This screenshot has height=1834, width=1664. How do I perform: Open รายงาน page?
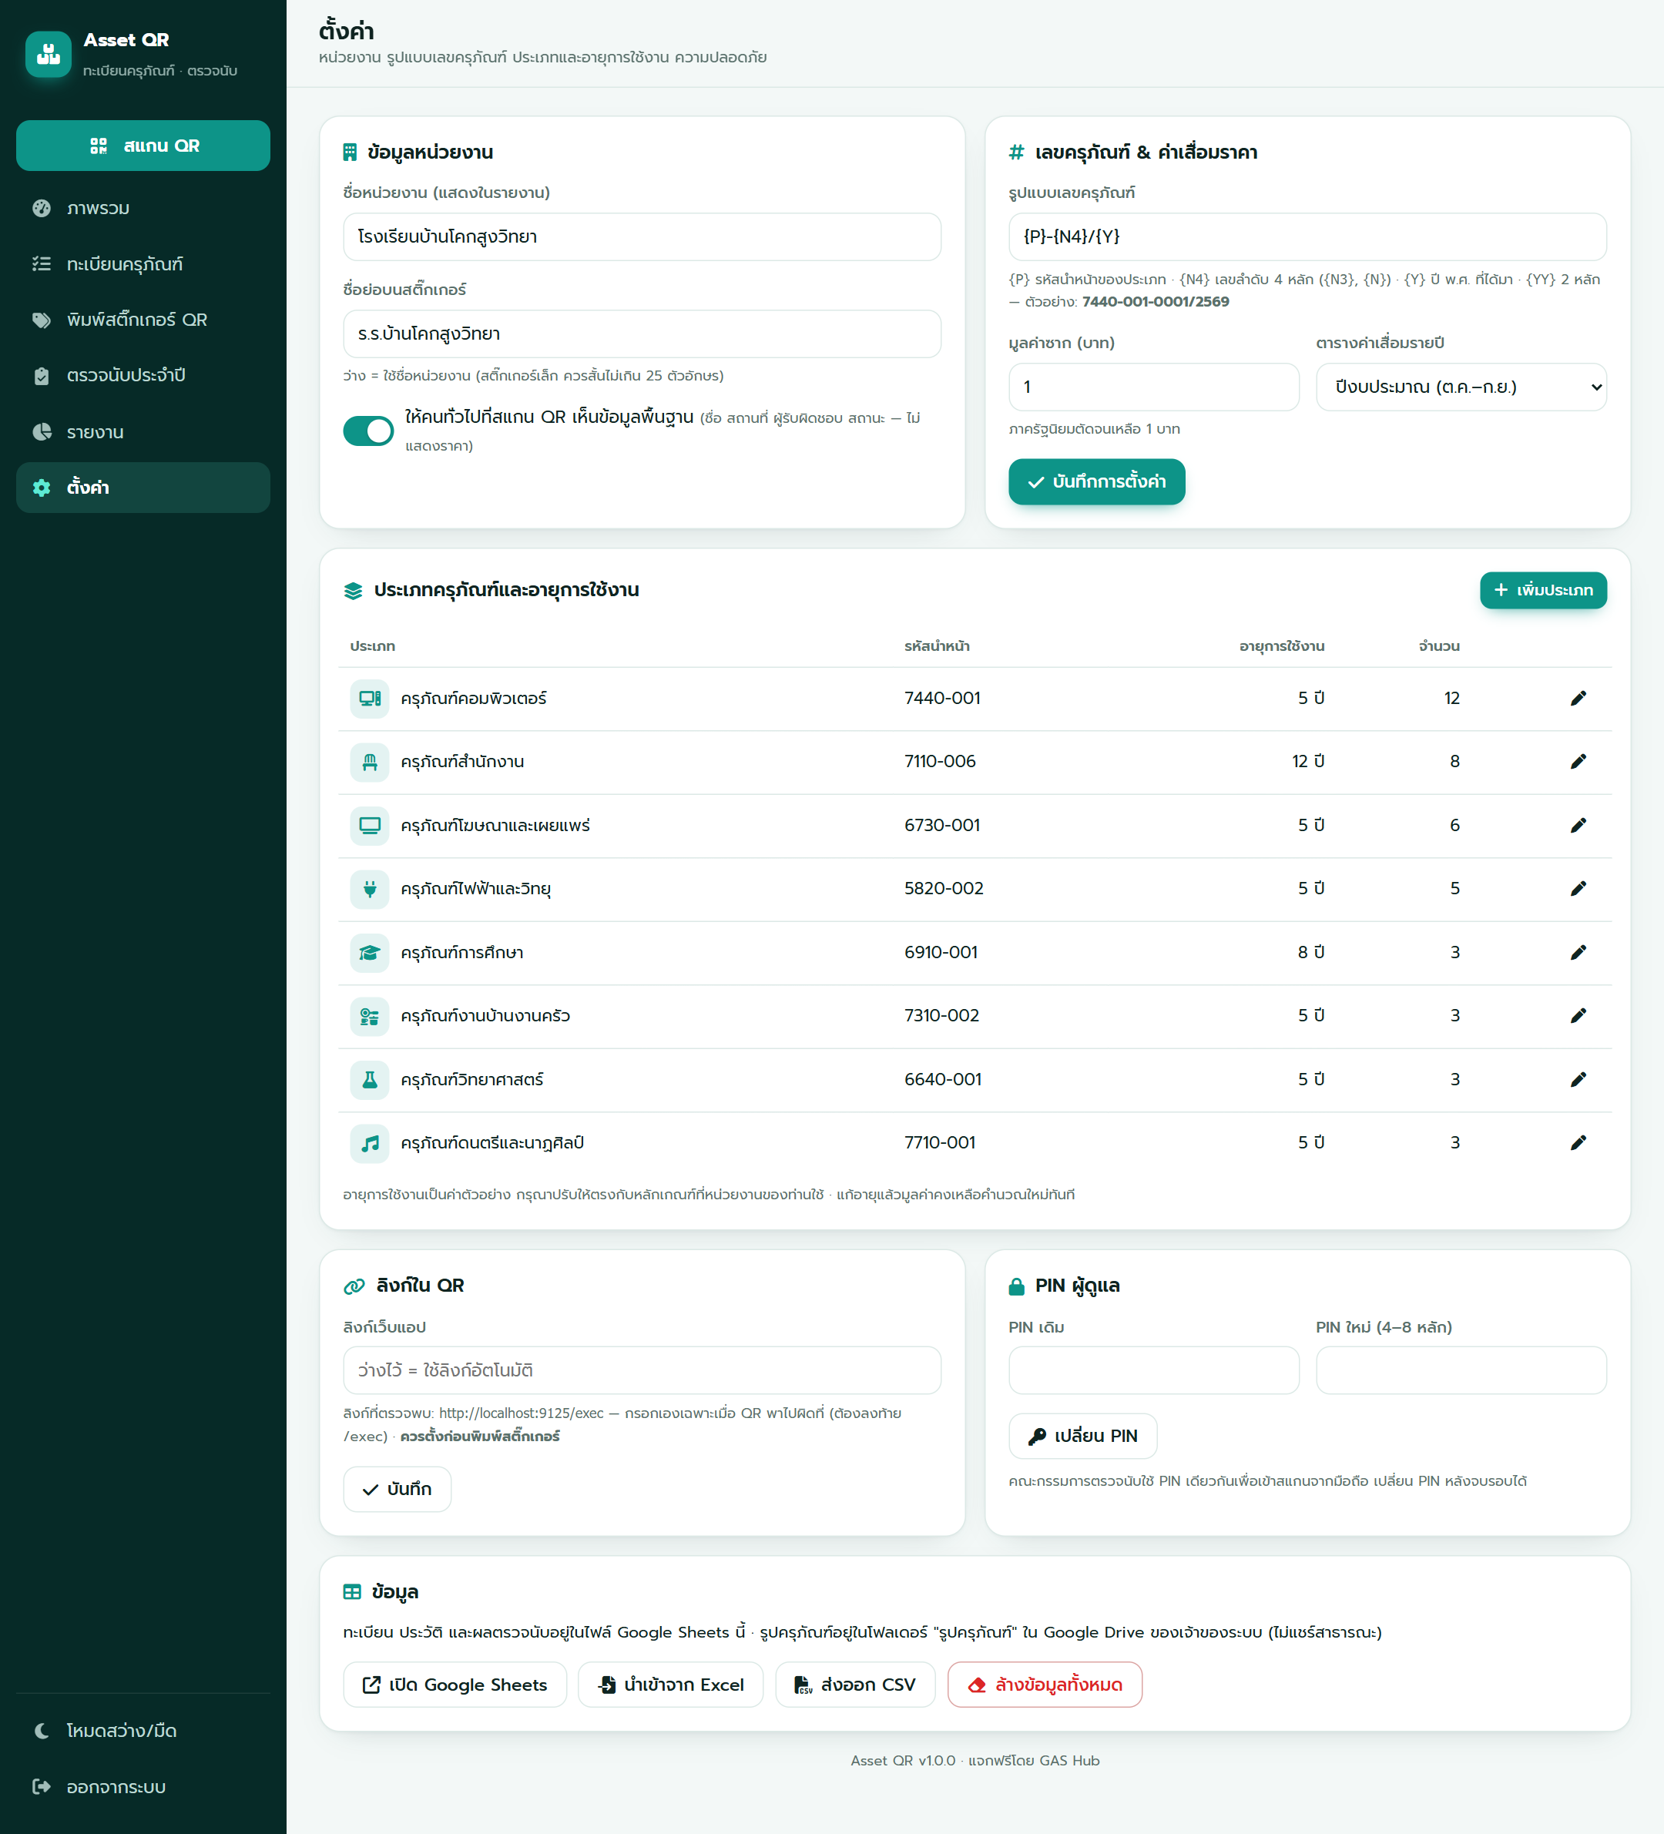(x=143, y=431)
